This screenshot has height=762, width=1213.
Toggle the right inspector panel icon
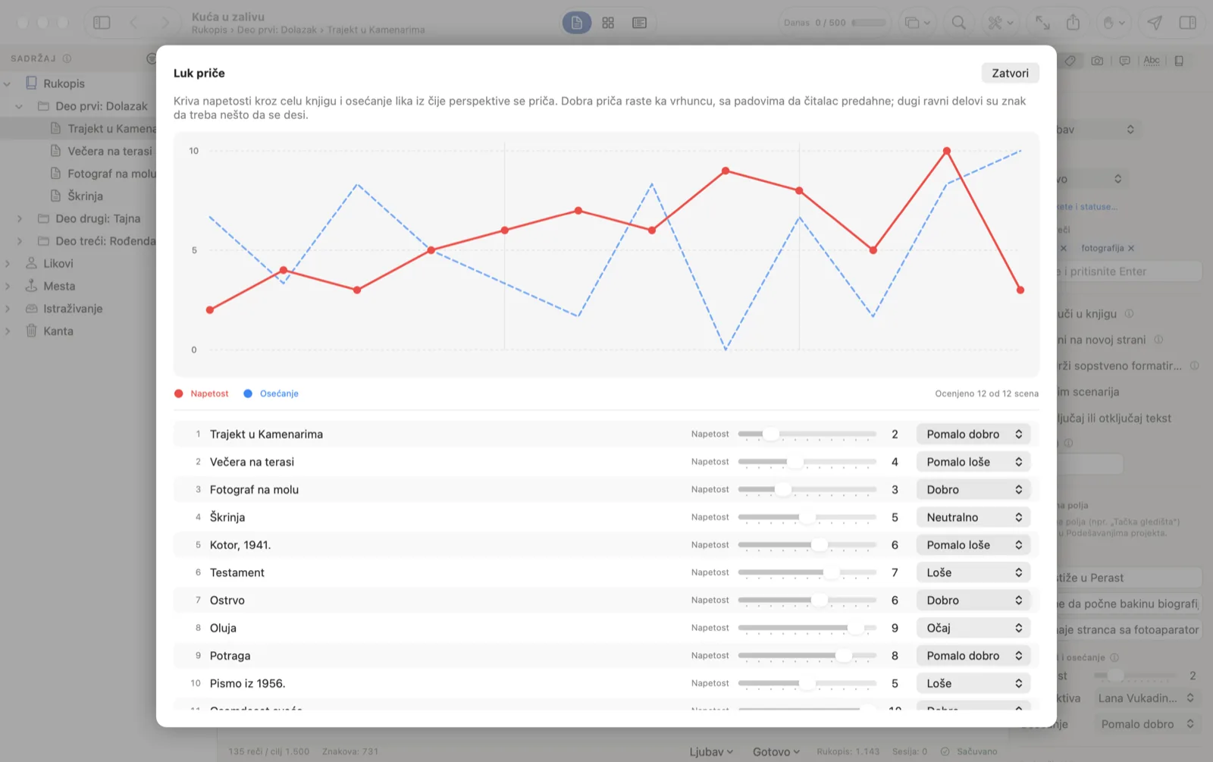coord(1188,23)
